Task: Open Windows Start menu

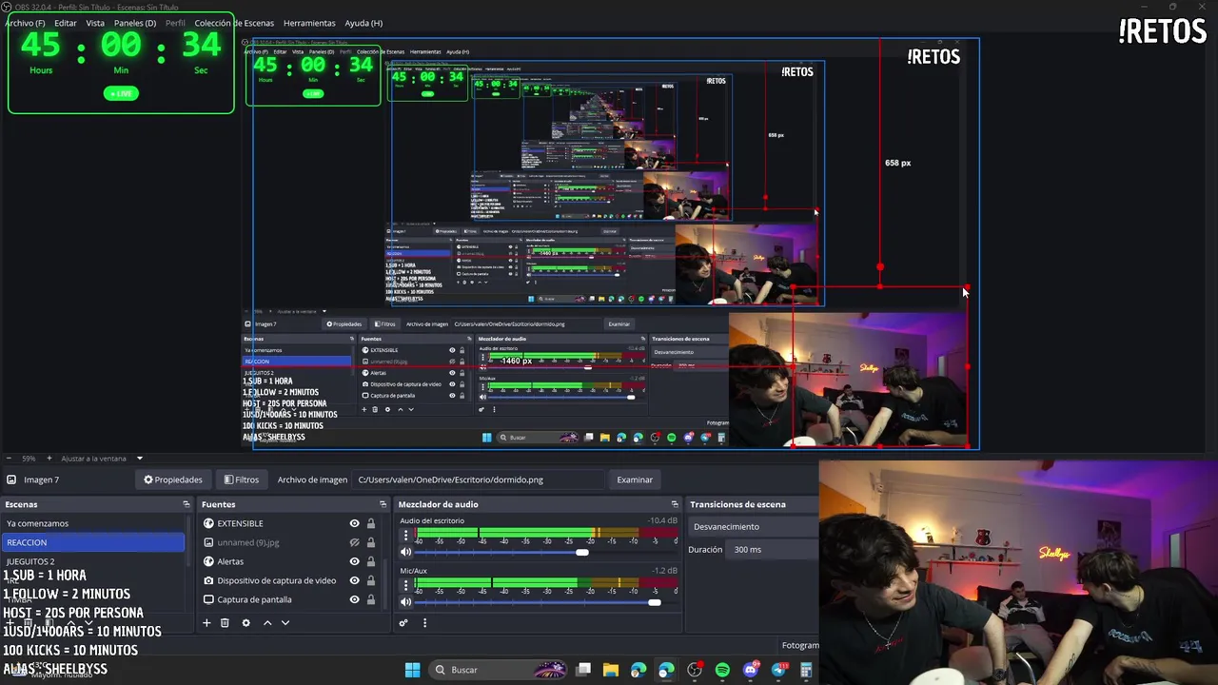Action: 412,670
